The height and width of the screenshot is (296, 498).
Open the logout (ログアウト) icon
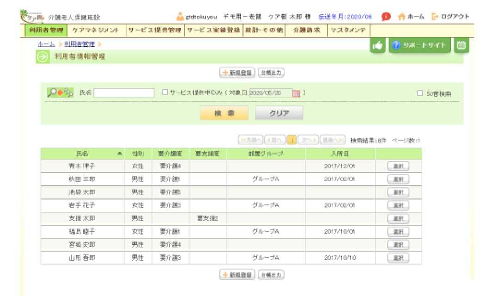tap(434, 16)
